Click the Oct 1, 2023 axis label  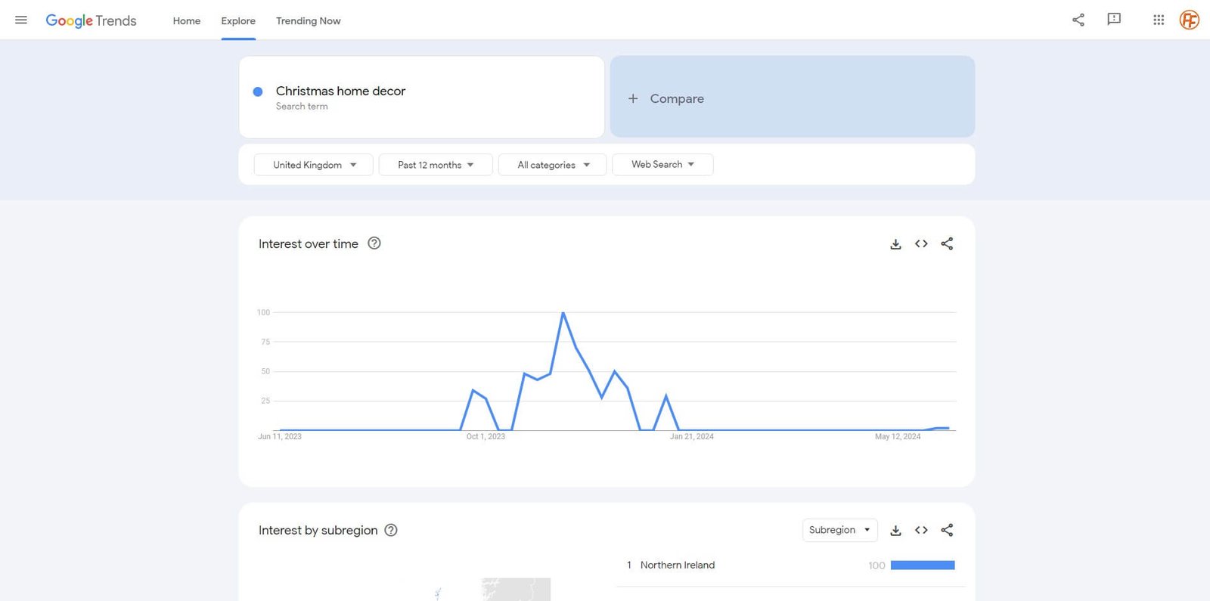pos(486,436)
